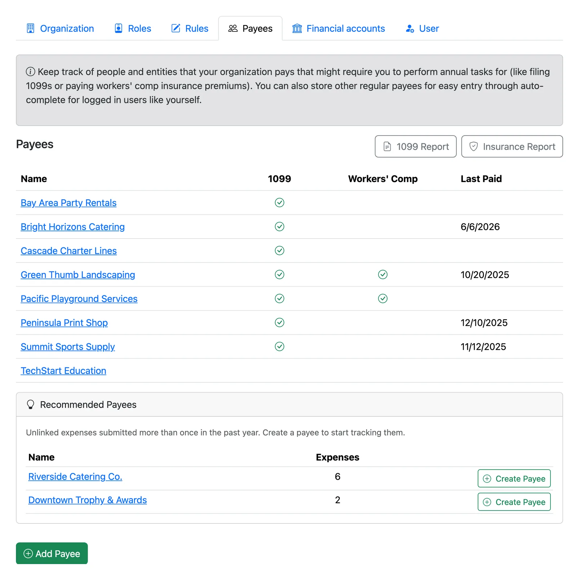
Task: Click the Payees section heading
Action: tap(35, 144)
